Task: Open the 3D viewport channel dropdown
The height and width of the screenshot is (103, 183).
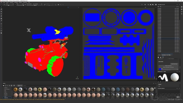Action: (x=73, y=7)
